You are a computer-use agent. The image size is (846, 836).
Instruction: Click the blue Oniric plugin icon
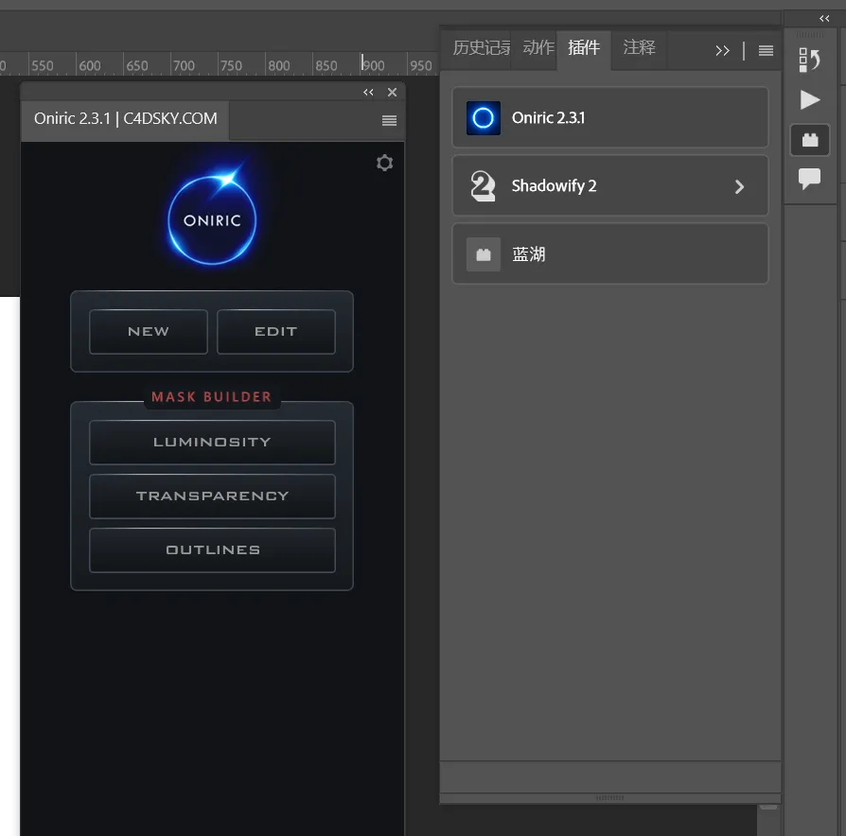coord(483,117)
